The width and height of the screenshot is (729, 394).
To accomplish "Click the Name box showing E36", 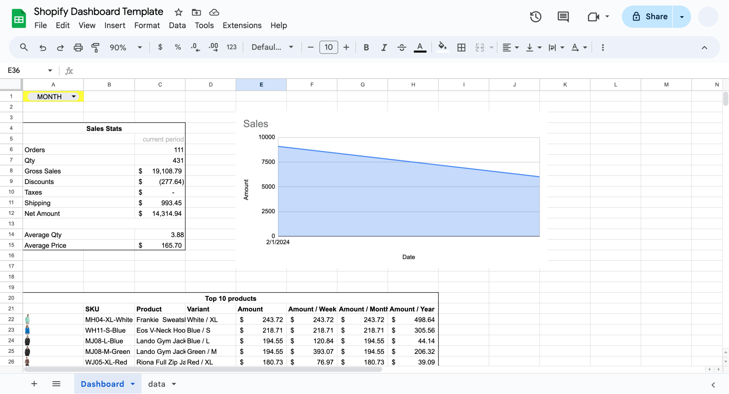I will click(x=26, y=70).
